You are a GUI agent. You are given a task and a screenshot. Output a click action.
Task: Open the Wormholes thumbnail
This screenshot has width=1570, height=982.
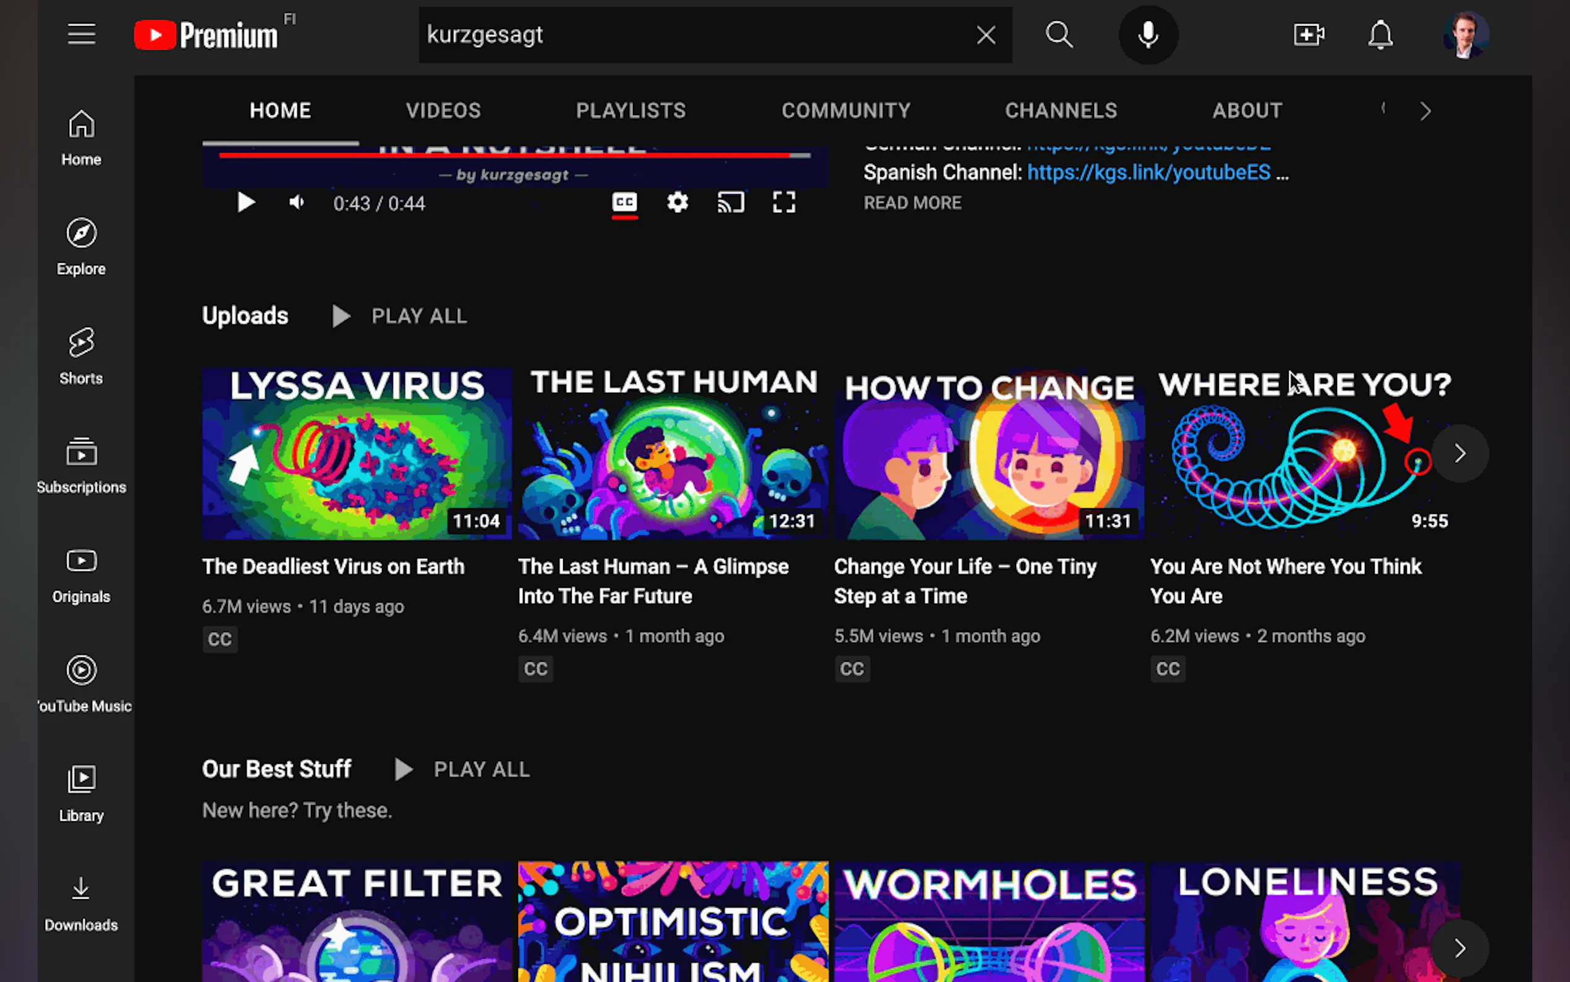[x=989, y=921]
